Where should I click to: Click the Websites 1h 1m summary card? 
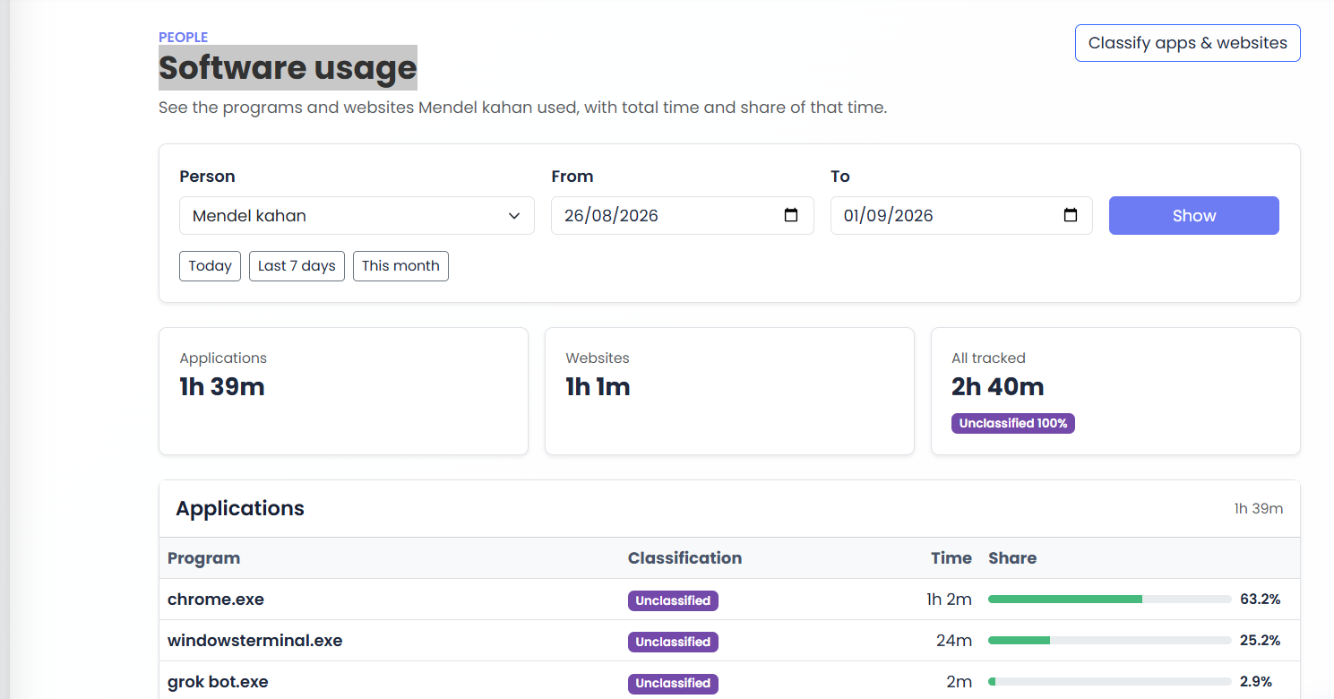point(729,391)
